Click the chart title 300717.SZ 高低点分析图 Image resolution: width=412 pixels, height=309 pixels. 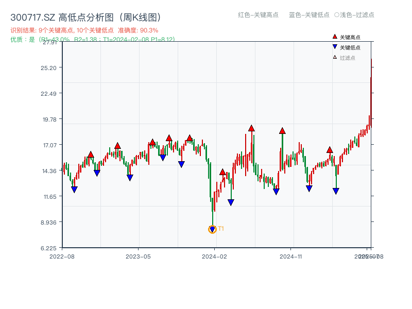pos(85,18)
